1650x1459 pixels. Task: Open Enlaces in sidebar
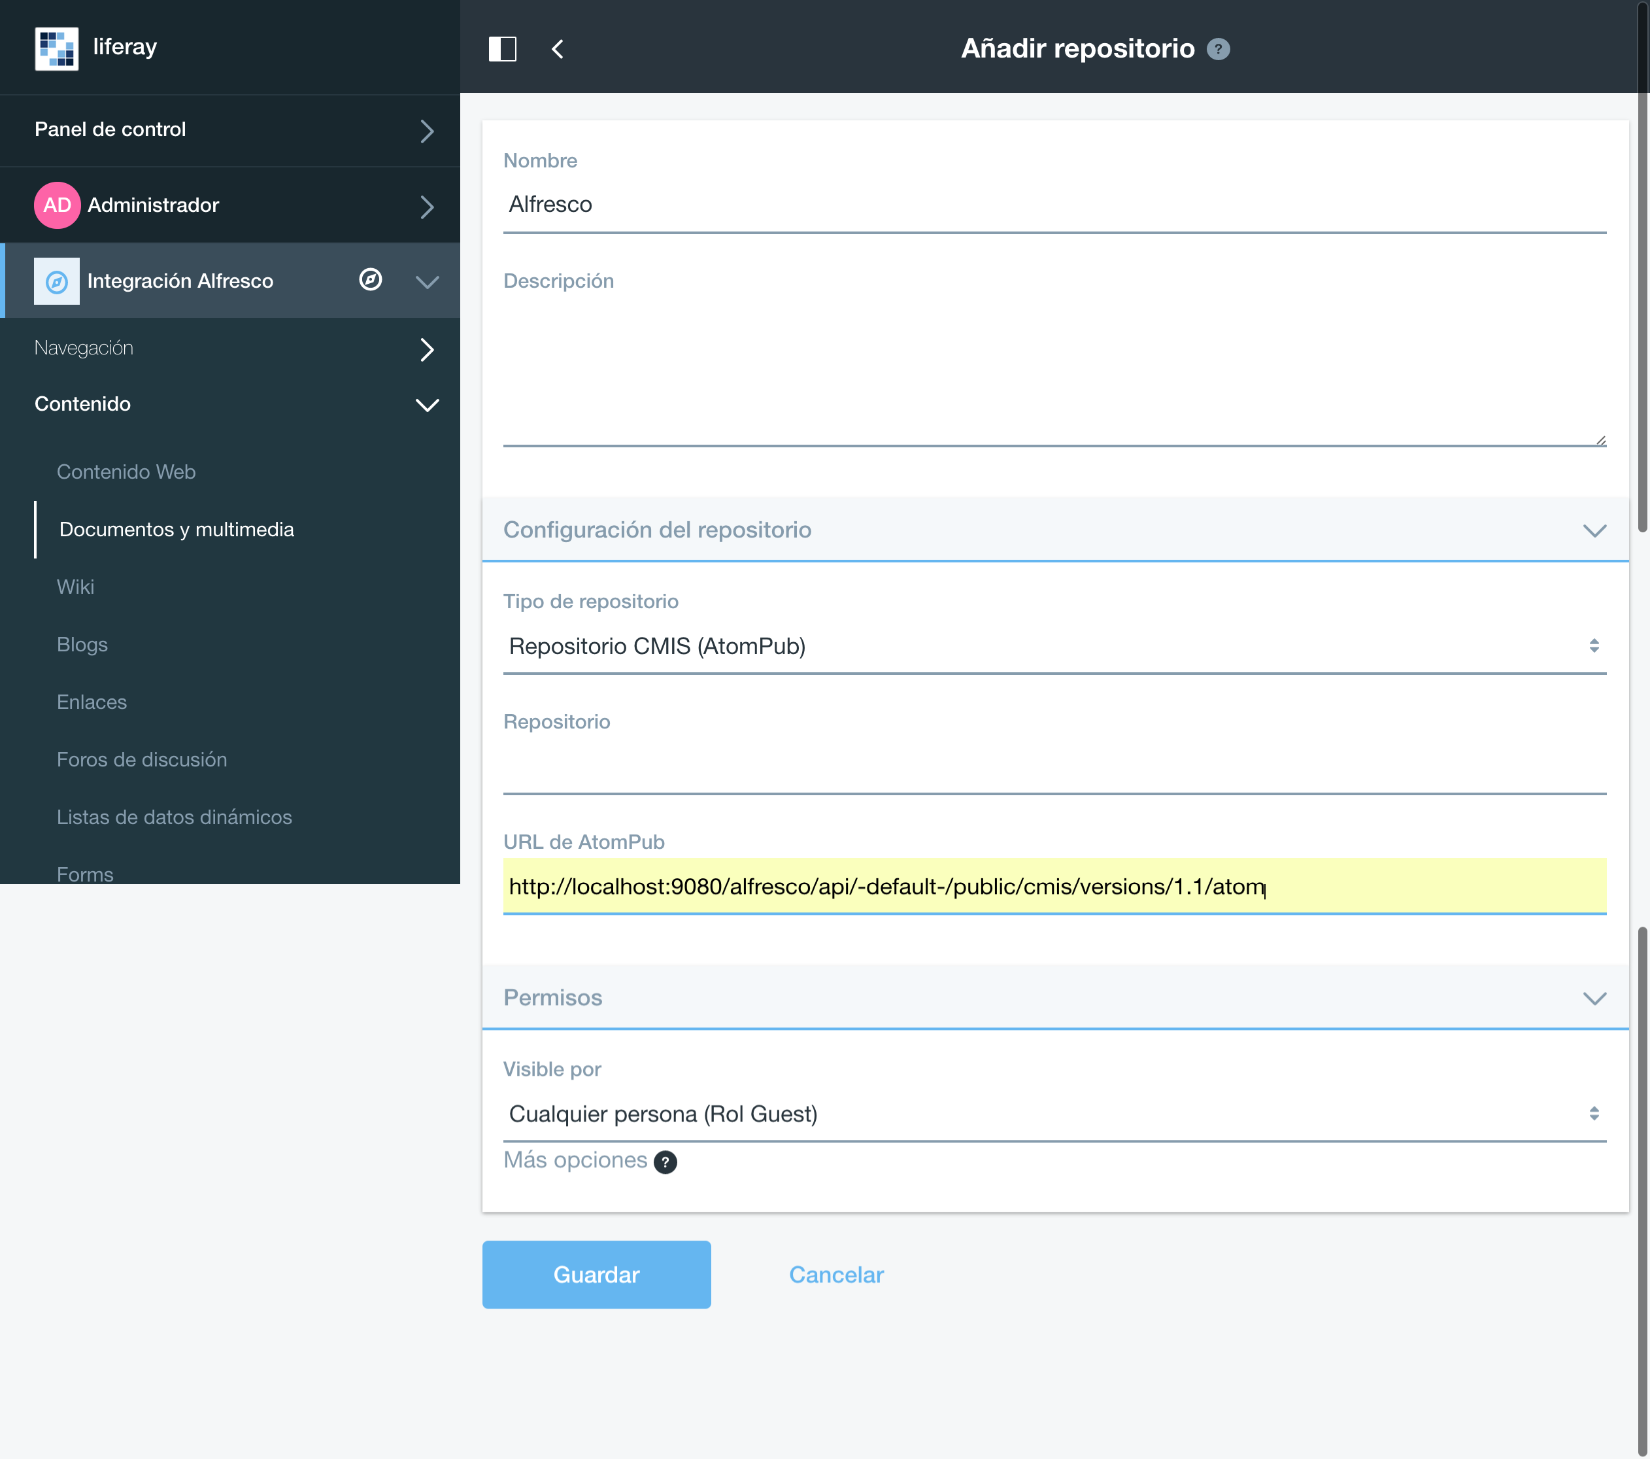92,702
